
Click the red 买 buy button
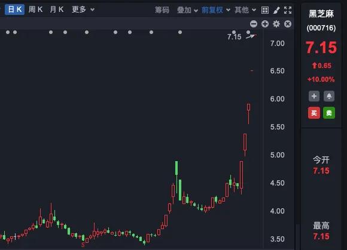point(314,113)
